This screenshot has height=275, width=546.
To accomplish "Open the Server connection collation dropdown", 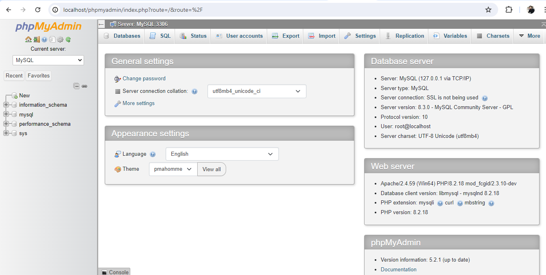I will [x=257, y=91].
